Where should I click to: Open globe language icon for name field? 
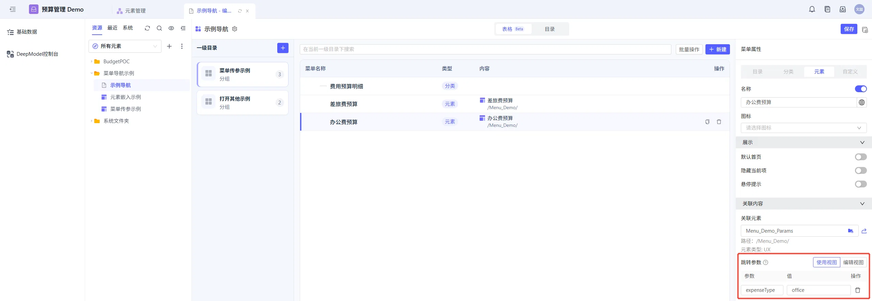coord(862,102)
